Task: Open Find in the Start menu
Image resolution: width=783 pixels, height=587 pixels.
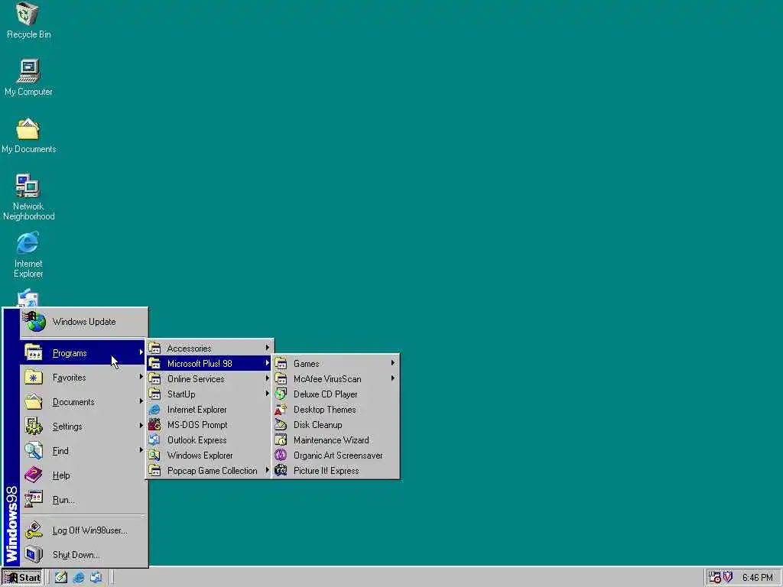Action: coord(83,451)
